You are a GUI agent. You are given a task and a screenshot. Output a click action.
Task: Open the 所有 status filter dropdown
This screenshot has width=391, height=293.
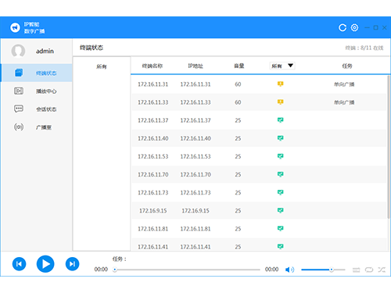tap(282, 66)
